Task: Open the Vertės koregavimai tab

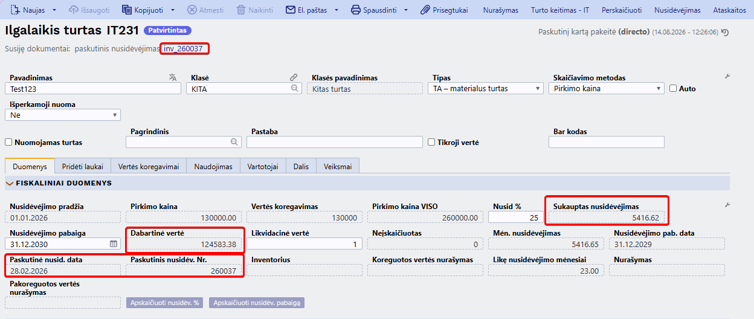Action: [149, 166]
